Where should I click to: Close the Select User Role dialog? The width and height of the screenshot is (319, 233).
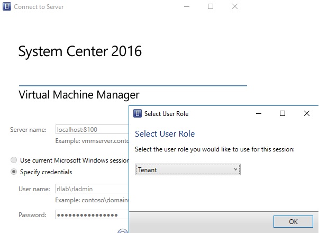(307, 113)
